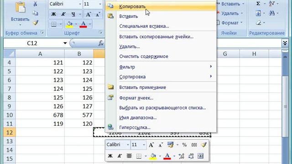Click the ribbon red Font Color button
This screenshot has height=164, width=292.
83,24
